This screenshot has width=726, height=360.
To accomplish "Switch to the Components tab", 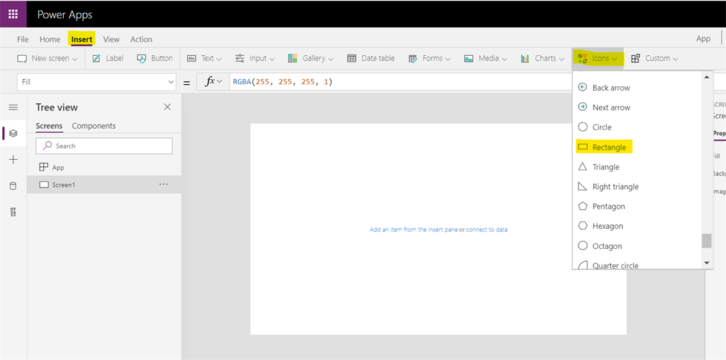I will point(94,126).
